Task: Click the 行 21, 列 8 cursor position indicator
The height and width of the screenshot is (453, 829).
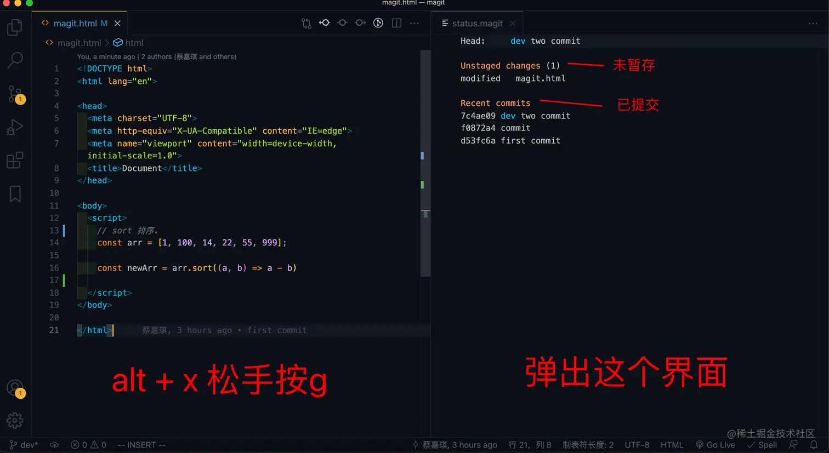Action: 530,445
